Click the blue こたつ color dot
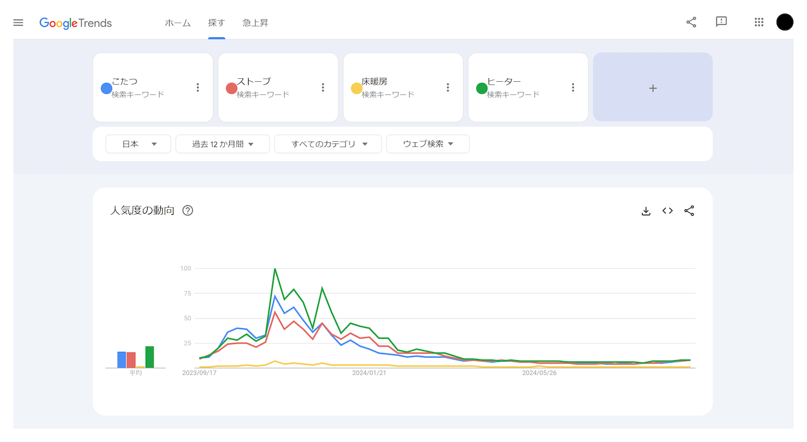 107,88
